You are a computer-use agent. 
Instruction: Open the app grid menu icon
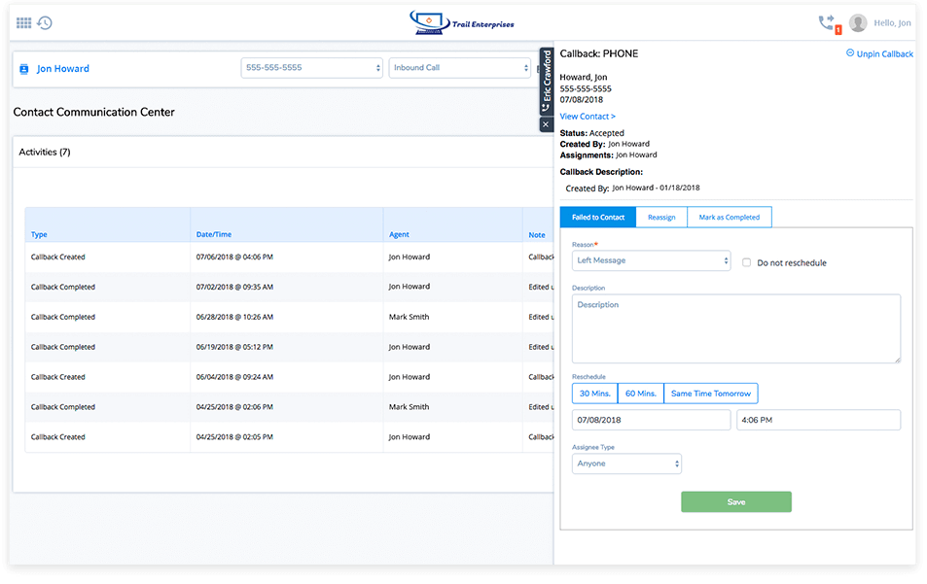[x=23, y=23]
